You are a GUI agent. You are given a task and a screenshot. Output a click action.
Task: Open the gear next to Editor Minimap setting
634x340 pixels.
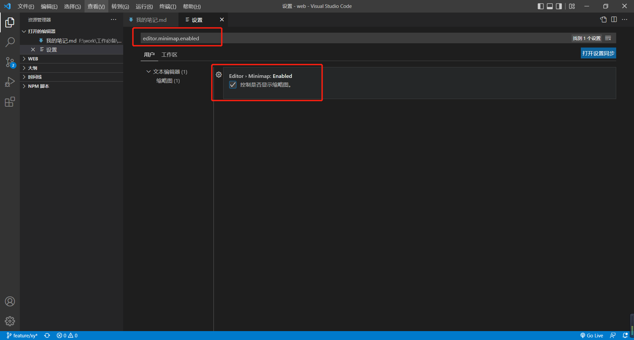tap(219, 75)
